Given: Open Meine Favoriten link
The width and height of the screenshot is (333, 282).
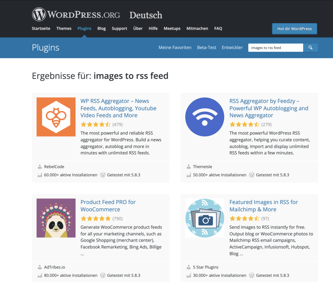Looking at the screenshot, I should point(175,47).
